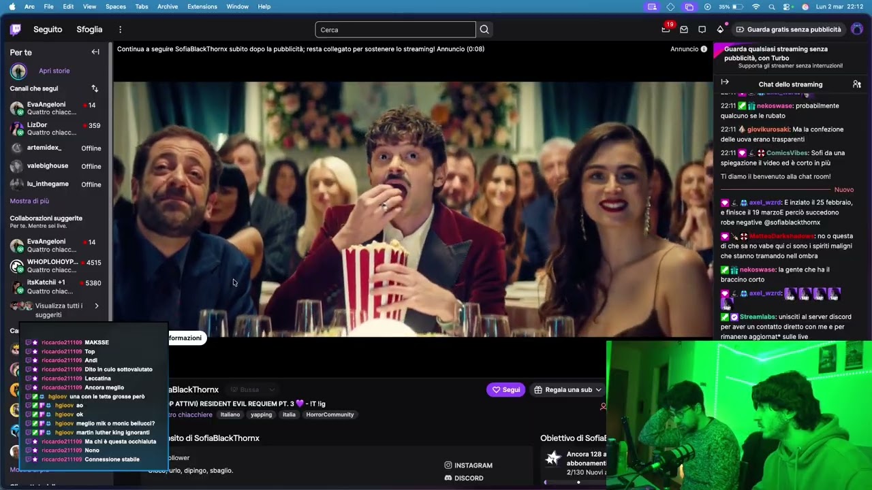Open the Turbo ad-free banner
This screenshot has height=490, width=872.
[790, 57]
